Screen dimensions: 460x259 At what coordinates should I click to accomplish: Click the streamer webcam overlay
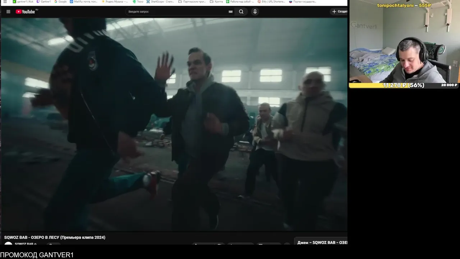tap(404, 41)
